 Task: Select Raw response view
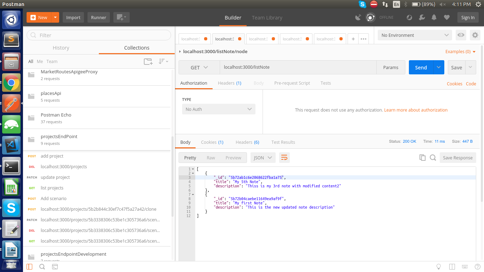211,158
